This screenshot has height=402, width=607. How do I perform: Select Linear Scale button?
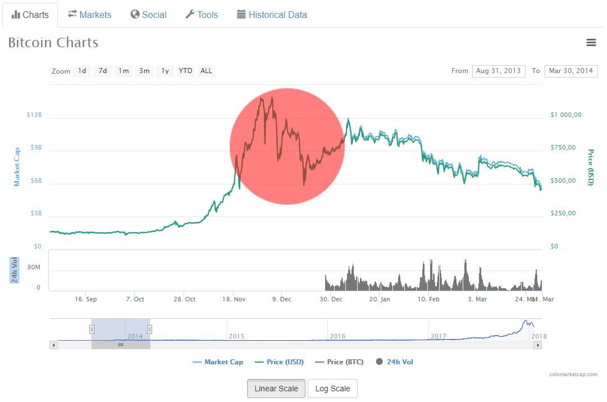(276, 389)
